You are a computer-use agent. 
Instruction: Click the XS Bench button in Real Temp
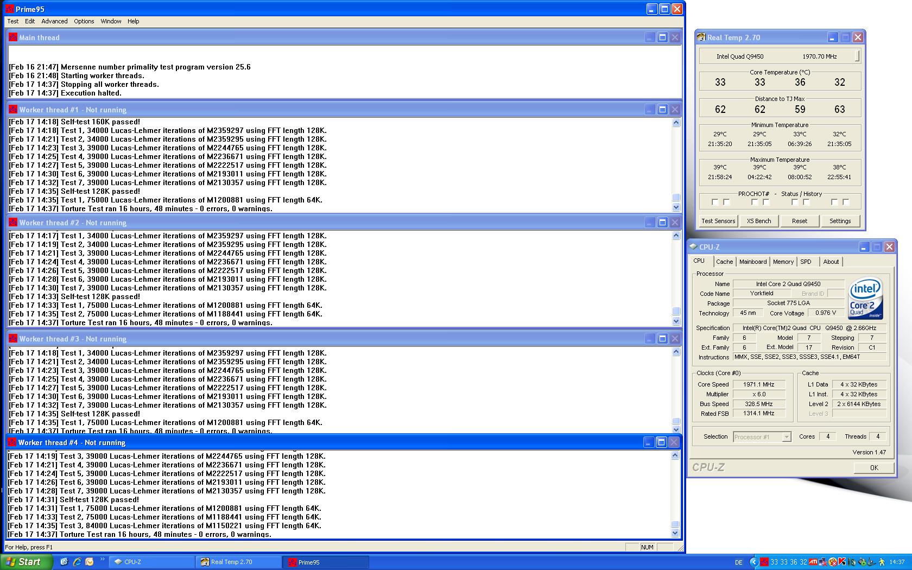click(x=759, y=221)
